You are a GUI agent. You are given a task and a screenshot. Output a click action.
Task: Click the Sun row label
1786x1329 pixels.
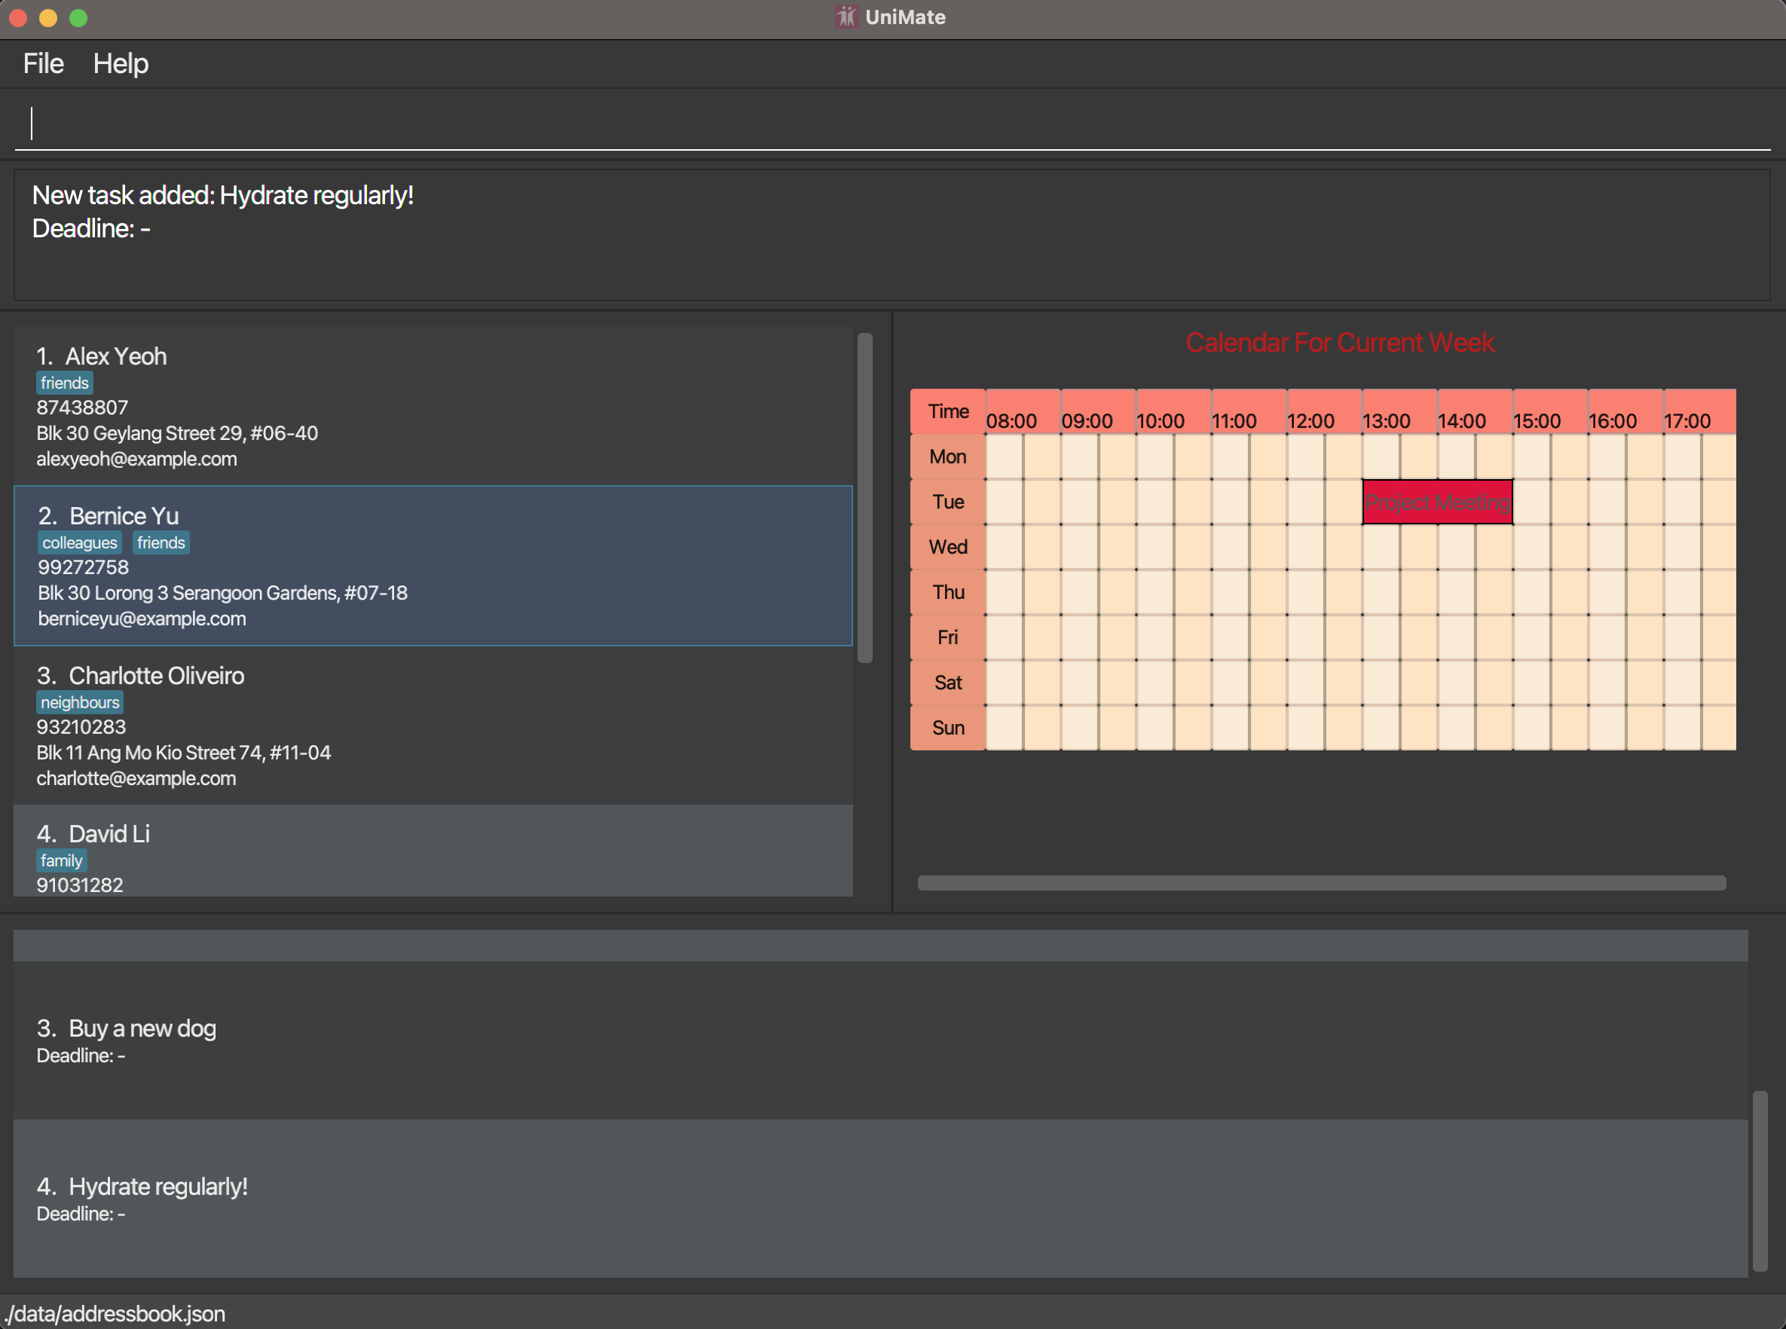[x=948, y=728]
